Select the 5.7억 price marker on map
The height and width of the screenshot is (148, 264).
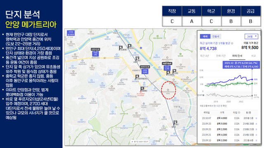pos(167,68)
